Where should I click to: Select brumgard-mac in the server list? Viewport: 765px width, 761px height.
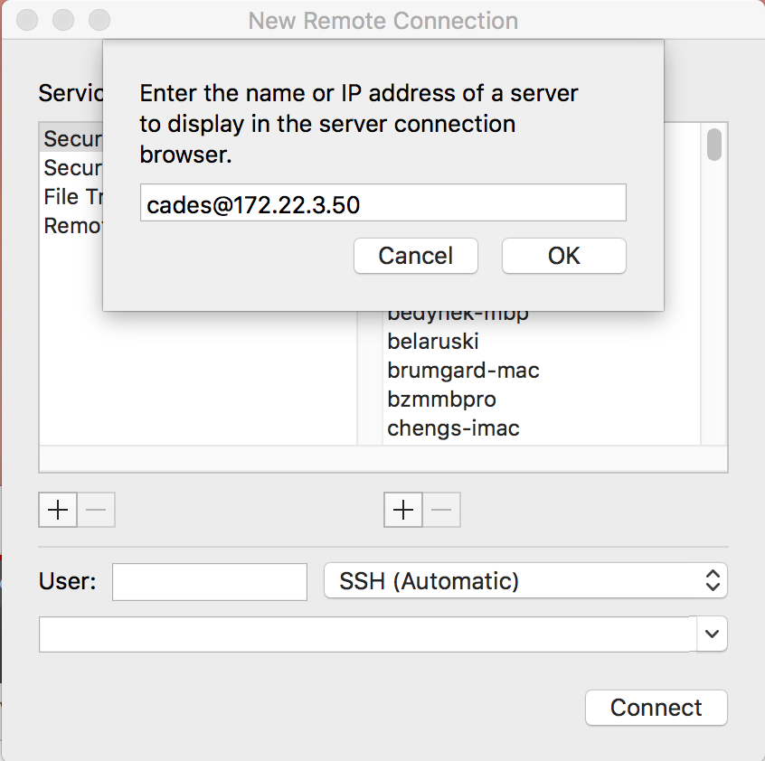463,371
